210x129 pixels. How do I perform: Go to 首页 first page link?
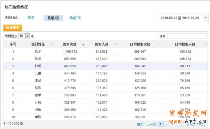[140, 124]
